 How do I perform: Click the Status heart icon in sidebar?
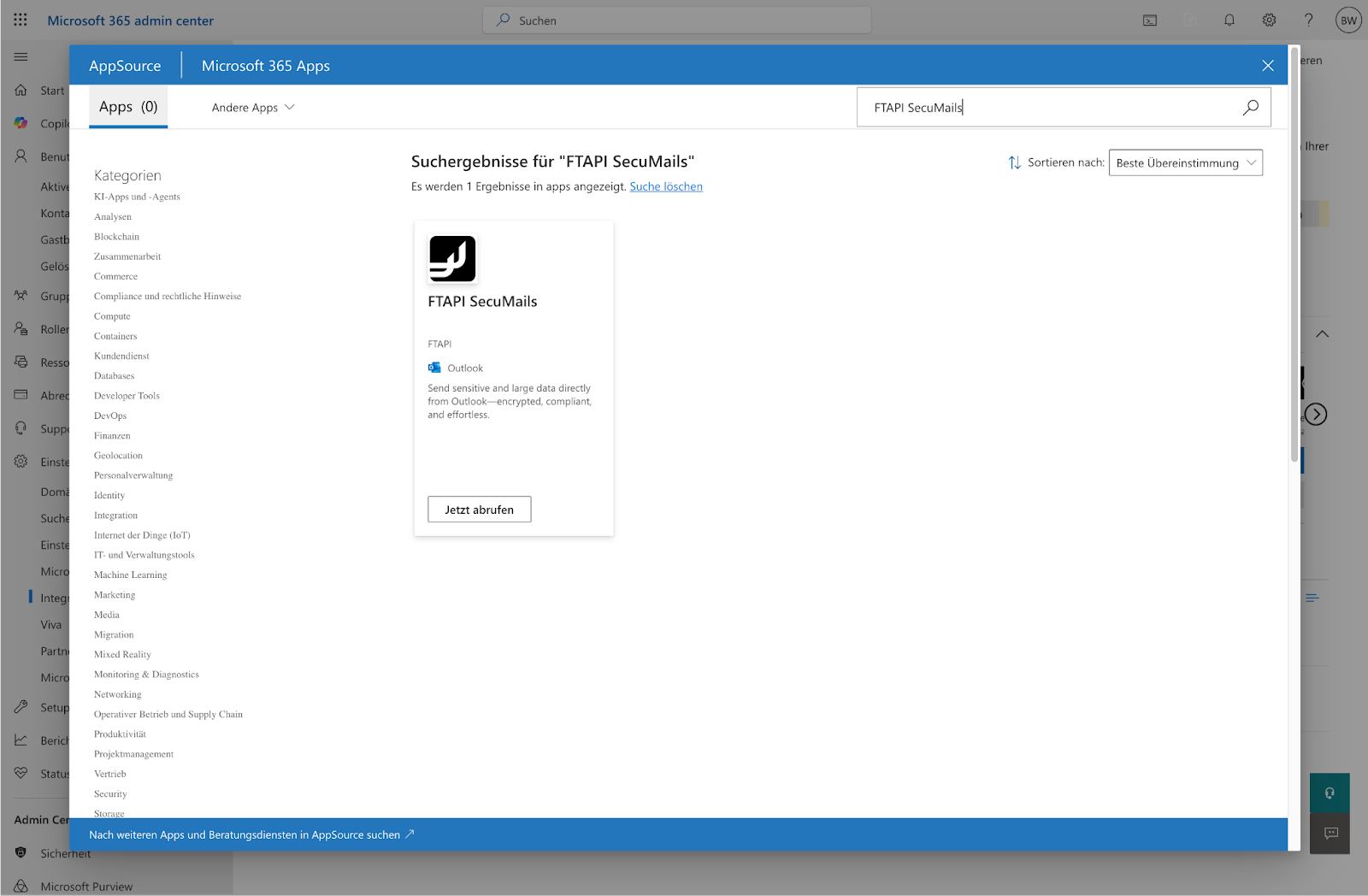(21, 773)
